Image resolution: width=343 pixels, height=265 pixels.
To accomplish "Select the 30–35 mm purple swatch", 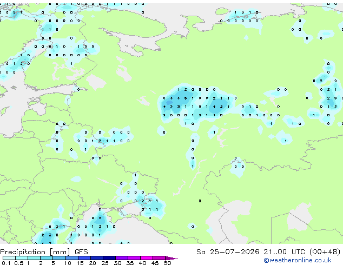I will pyautogui.click(x=122, y=258).
